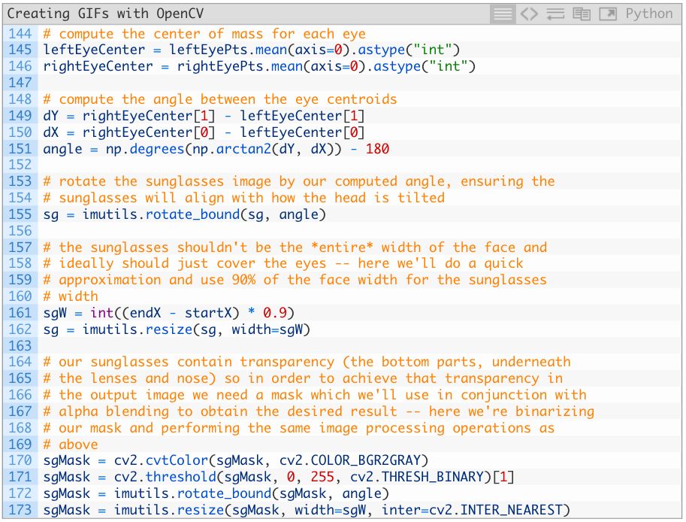Click comment 'alpha blending to obtain the desired result'
The image size is (686, 522).
[319, 411]
